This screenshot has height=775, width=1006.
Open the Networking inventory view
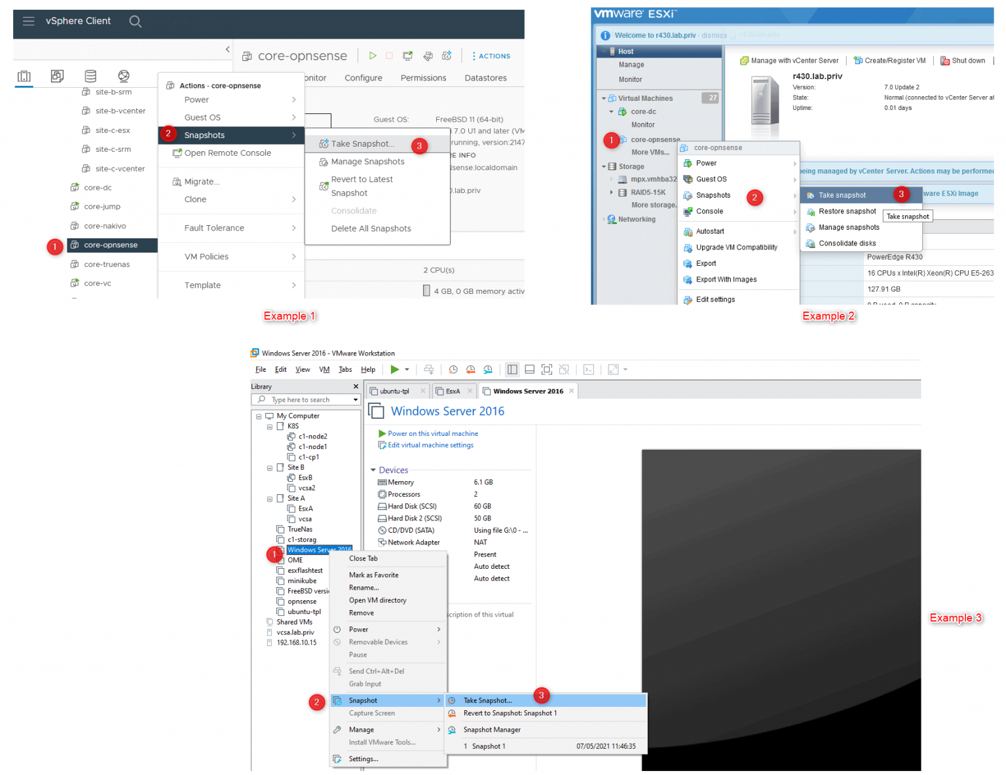123,76
